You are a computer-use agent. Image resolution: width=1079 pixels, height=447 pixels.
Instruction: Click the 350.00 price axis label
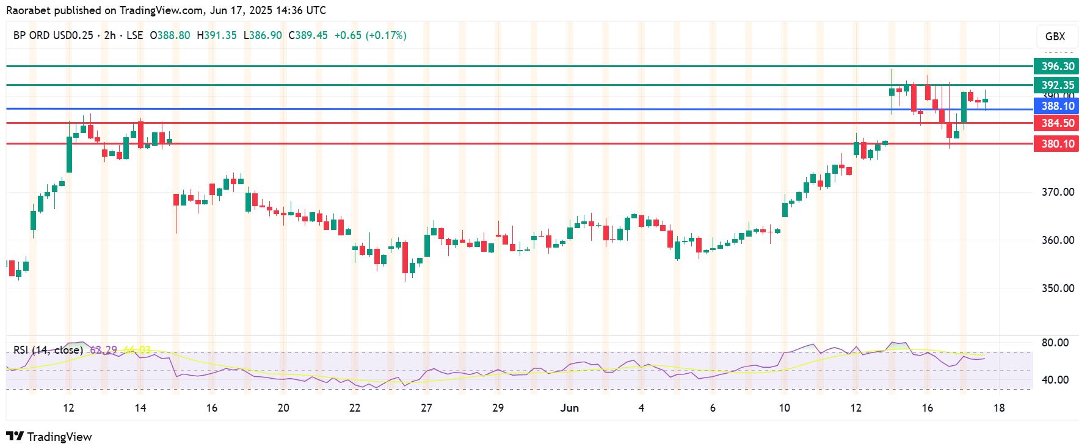pyautogui.click(x=1058, y=288)
